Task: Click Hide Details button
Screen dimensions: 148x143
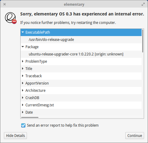Action: click(x=15, y=135)
